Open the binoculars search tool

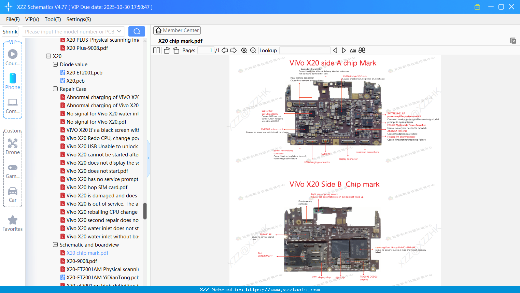[362, 50]
